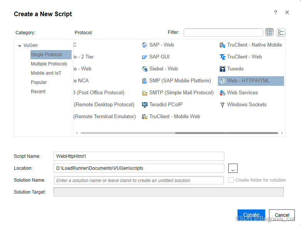Switch to detailed view of protocols

click(x=281, y=32)
